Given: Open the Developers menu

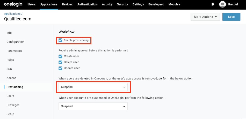Looking at the screenshot, I should pyautogui.click(x=156, y=4).
